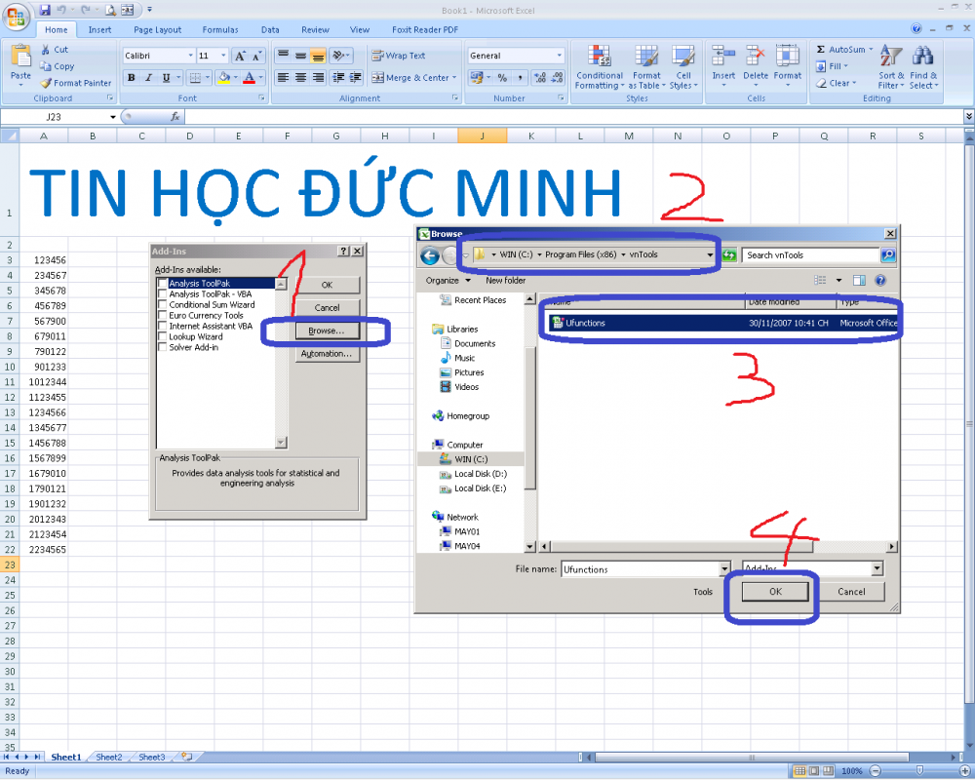Open the font size dropdown
975x780 pixels.
223,56
